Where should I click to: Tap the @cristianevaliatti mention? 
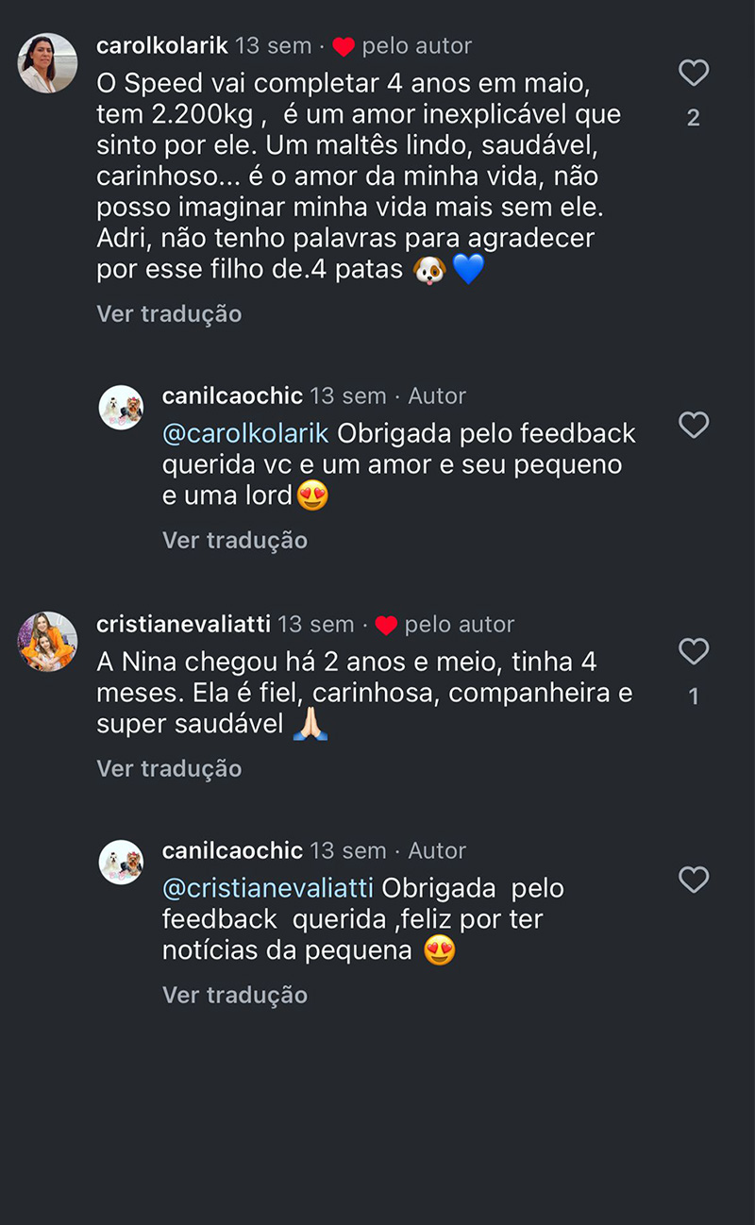click(268, 888)
